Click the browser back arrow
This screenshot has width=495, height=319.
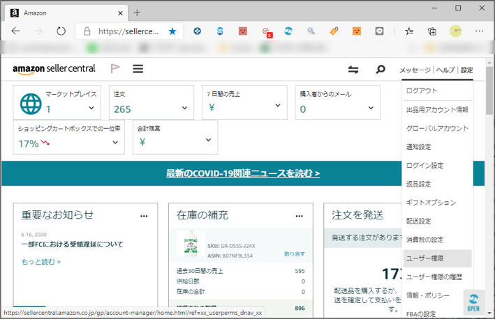click(15, 31)
